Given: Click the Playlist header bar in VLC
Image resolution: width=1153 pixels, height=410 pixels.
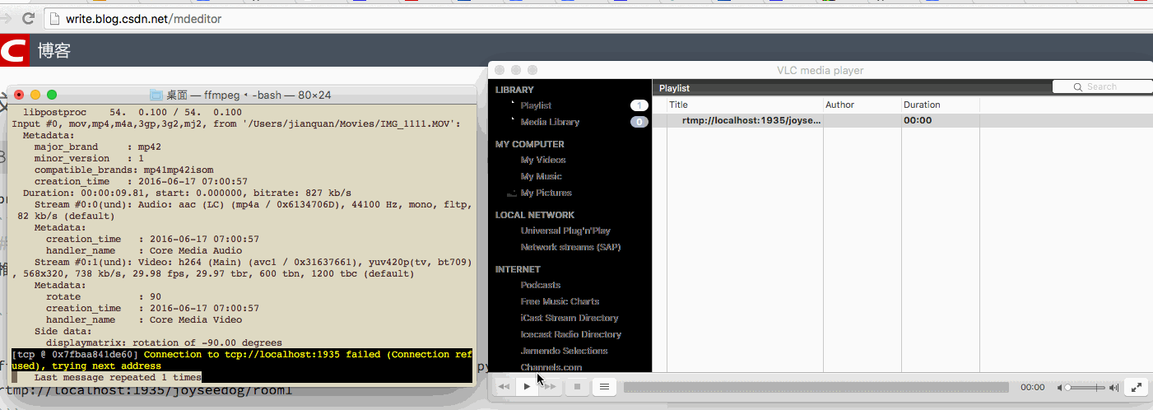Looking at the screenshot, I should pos(852,87).
